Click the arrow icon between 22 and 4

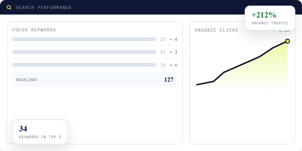pos(171,39)
